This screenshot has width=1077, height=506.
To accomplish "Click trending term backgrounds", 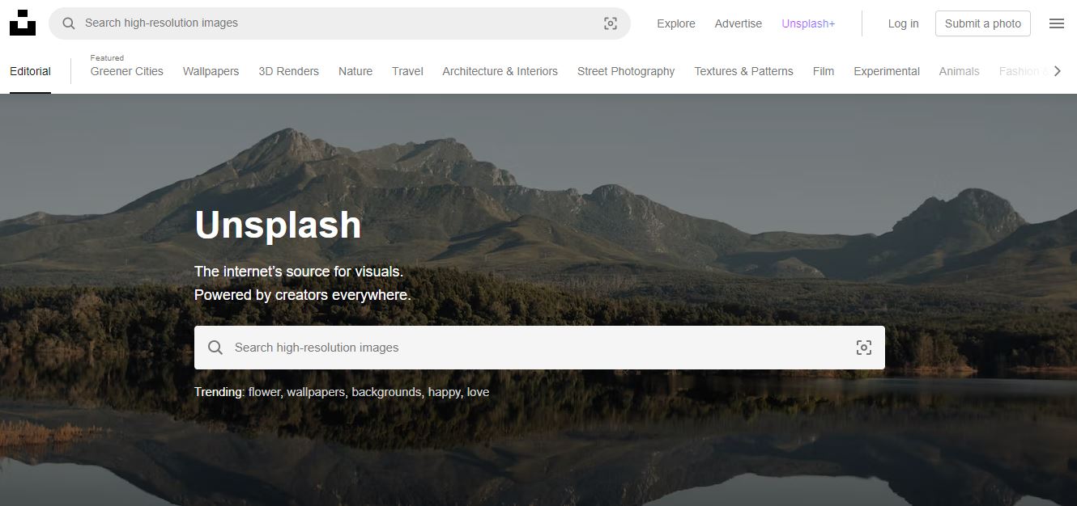I will 386,392.
